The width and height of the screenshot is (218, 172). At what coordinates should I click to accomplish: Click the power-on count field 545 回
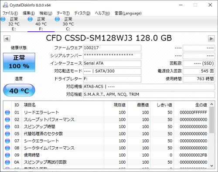click(x=199, y=71)
